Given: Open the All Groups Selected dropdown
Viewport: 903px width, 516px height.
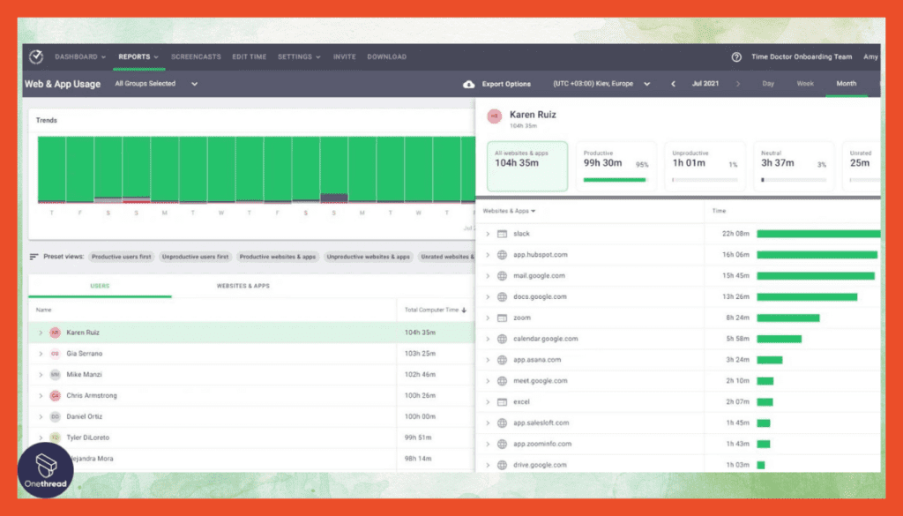Looking at the screenshot, I should (156, 84).
